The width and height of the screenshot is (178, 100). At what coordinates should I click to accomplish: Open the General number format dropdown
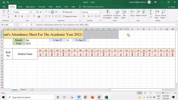pyautogui.click(x=99, y=12)
